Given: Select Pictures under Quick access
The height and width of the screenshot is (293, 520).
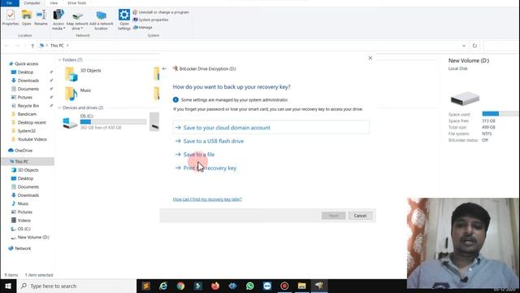Looking at the screenshot, I should click(x=25, y=98).
